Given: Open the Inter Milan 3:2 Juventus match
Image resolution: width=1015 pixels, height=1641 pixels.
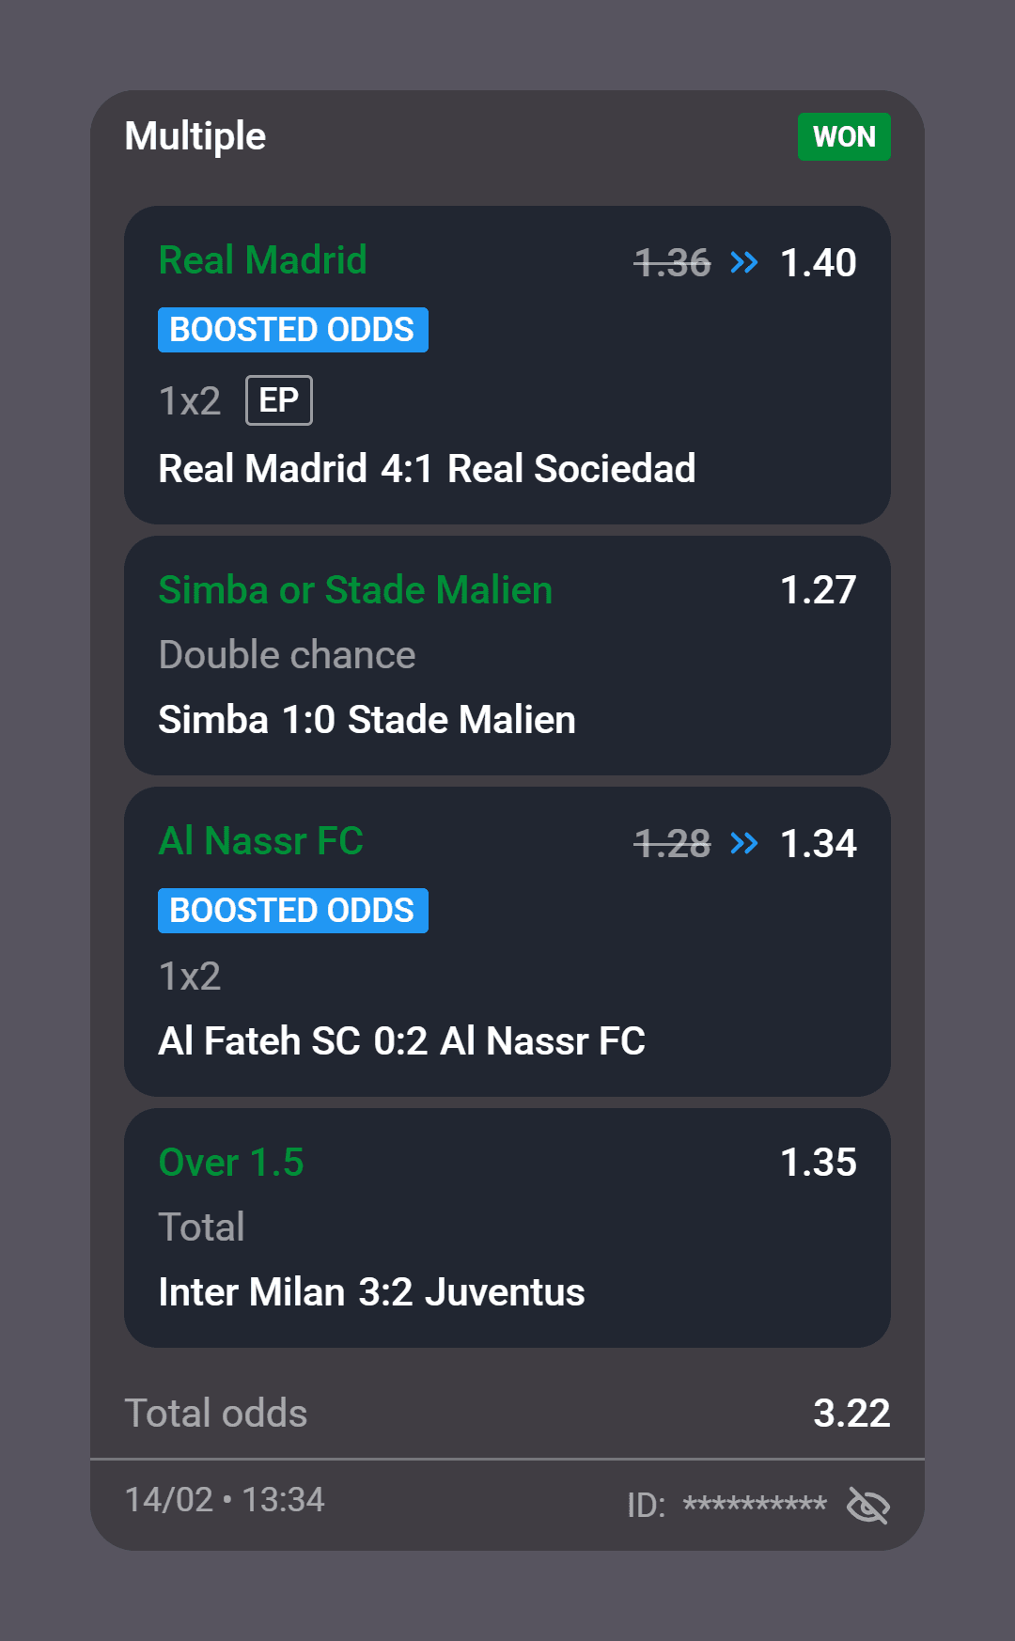Looking at the screenshot, I should point(371,1292).
